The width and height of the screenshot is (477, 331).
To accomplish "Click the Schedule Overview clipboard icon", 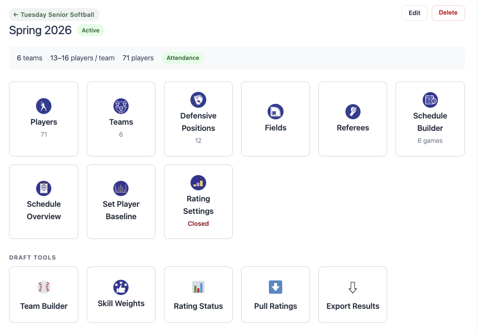I will pyautogui.click(x=43, y=188).
